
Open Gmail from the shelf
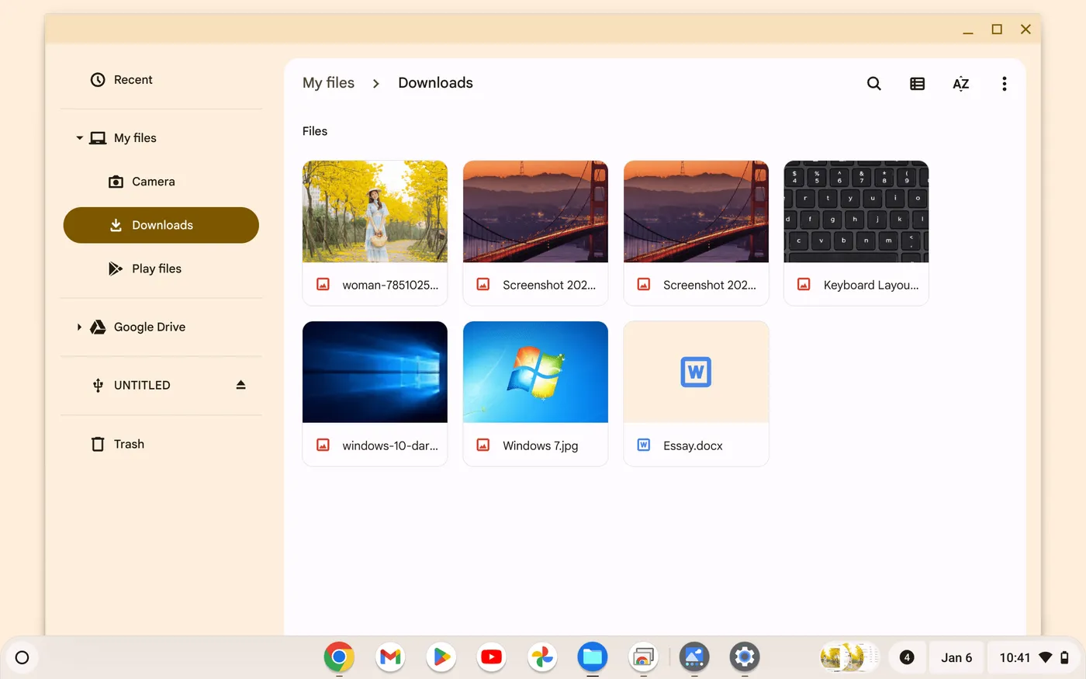(x=390, y=657)
